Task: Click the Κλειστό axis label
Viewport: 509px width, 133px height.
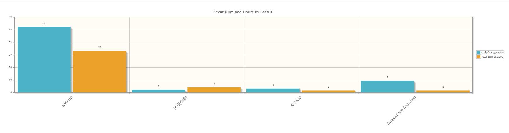Action: 67,101
